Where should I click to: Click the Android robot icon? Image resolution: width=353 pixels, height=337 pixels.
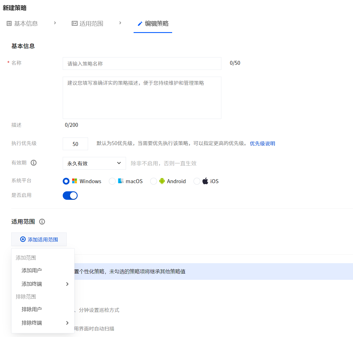click(x=162, y=181)
